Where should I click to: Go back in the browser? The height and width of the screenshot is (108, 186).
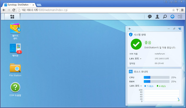click(x=4, y=10)
